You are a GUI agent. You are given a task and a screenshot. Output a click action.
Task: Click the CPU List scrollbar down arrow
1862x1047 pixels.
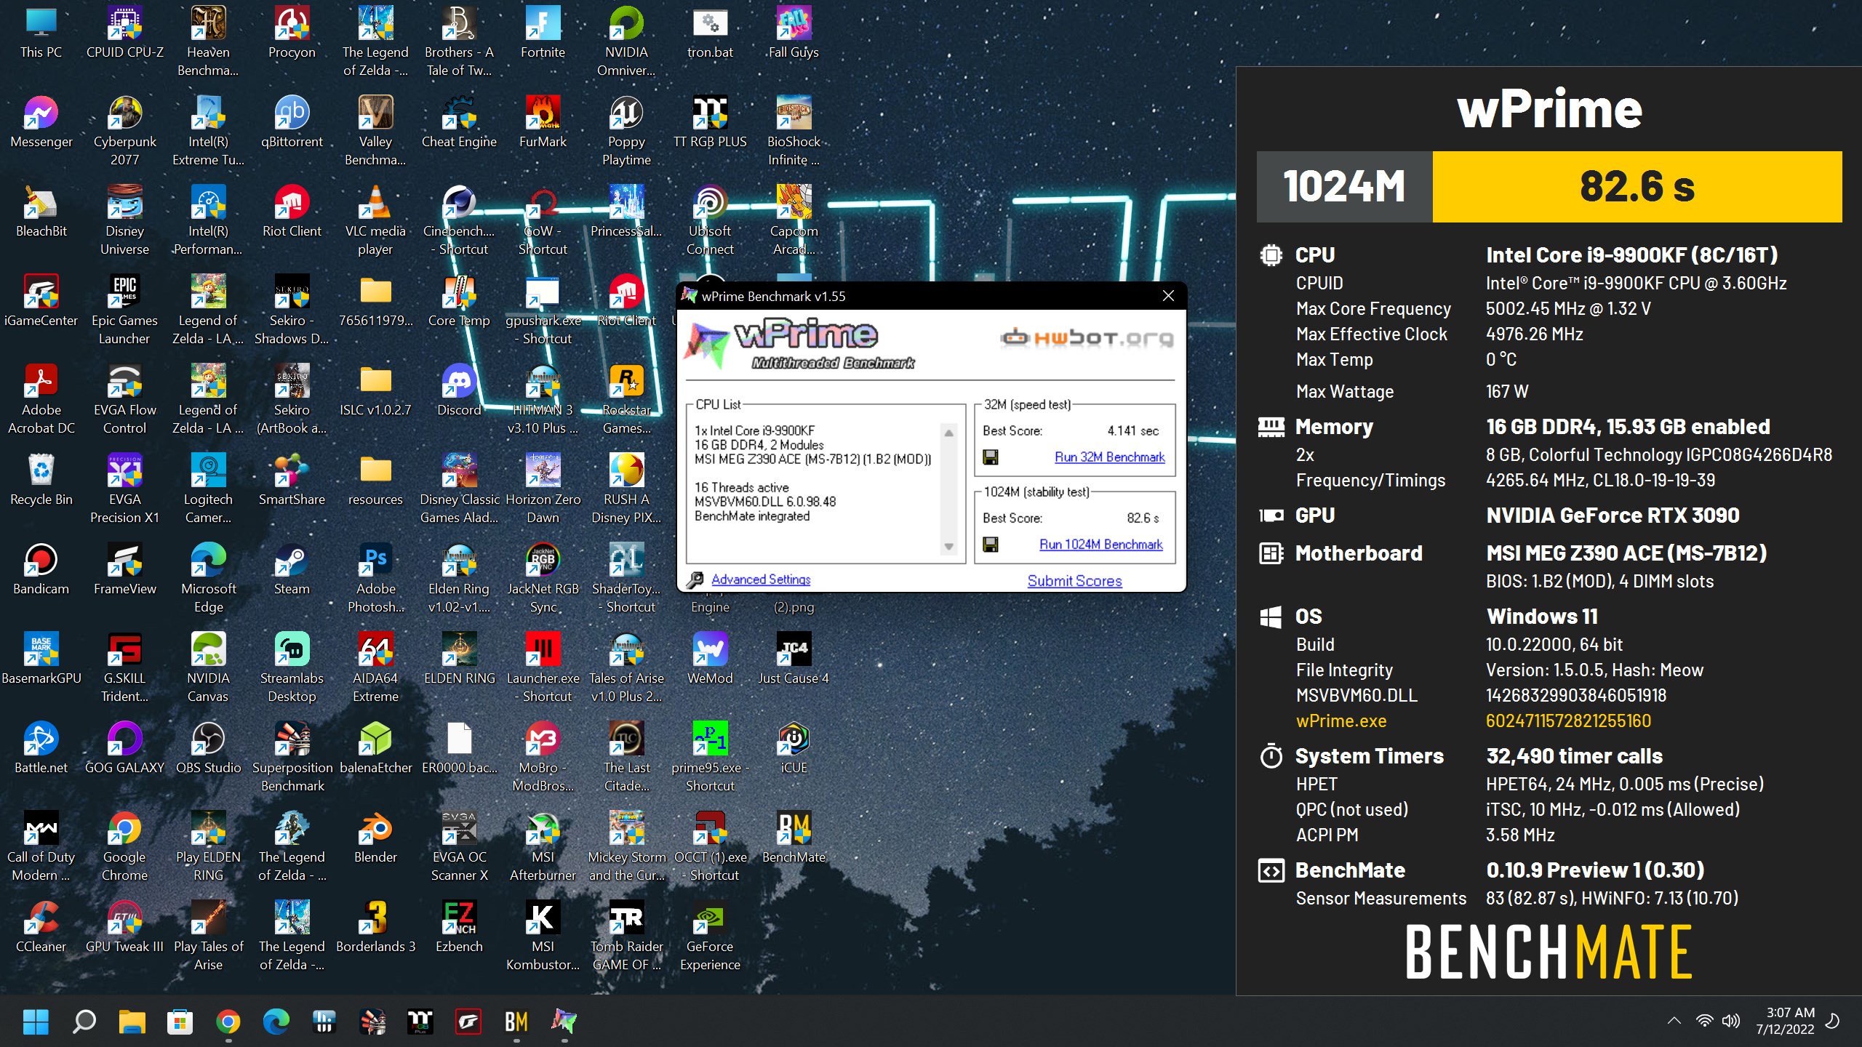click(x=948, y=547)
